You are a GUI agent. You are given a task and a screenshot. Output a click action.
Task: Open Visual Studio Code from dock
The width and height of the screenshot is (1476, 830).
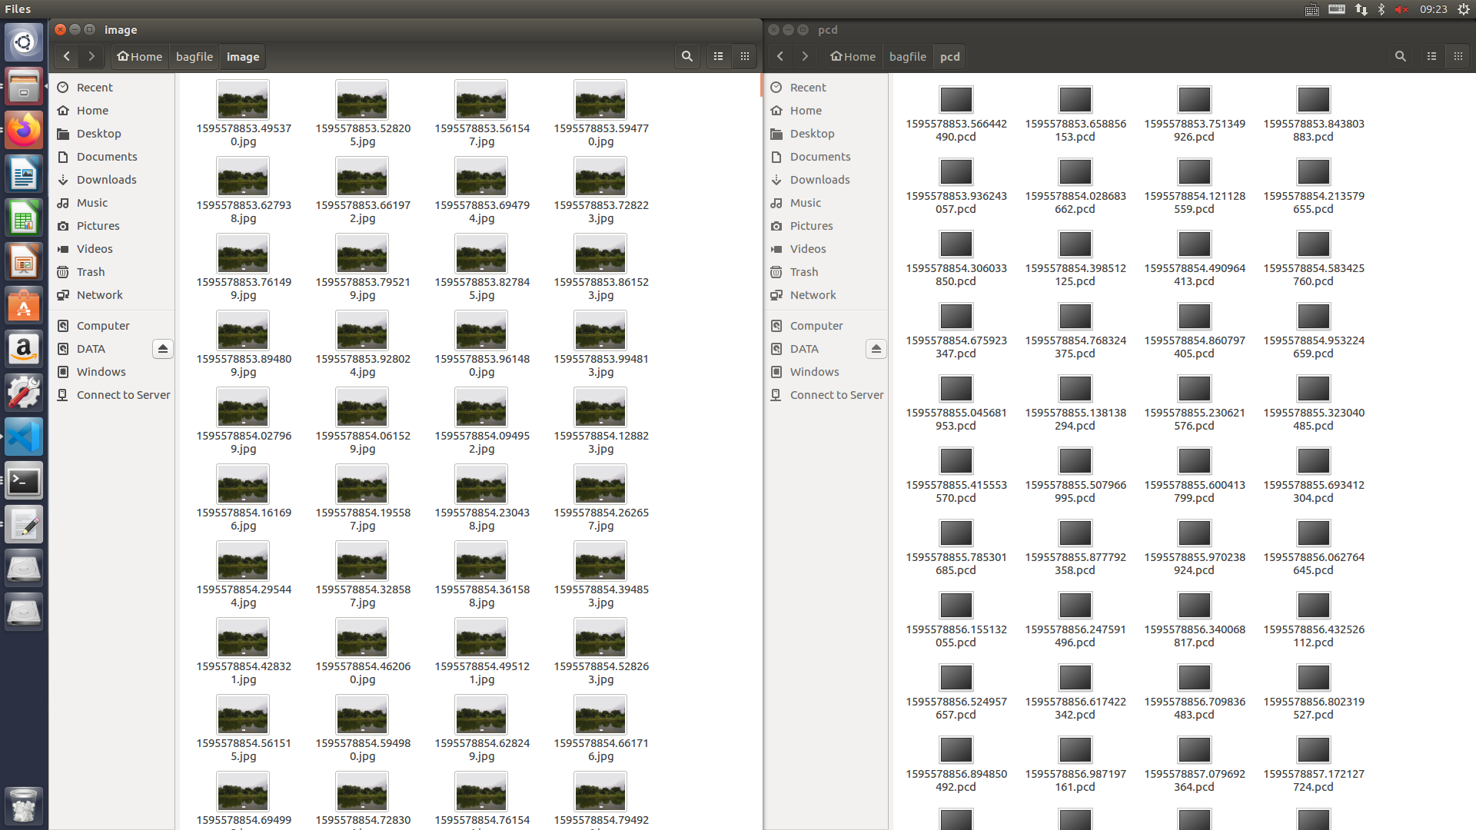24,437
